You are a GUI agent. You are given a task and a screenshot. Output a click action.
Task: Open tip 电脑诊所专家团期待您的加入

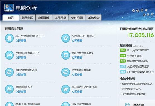tap(137, 84)
